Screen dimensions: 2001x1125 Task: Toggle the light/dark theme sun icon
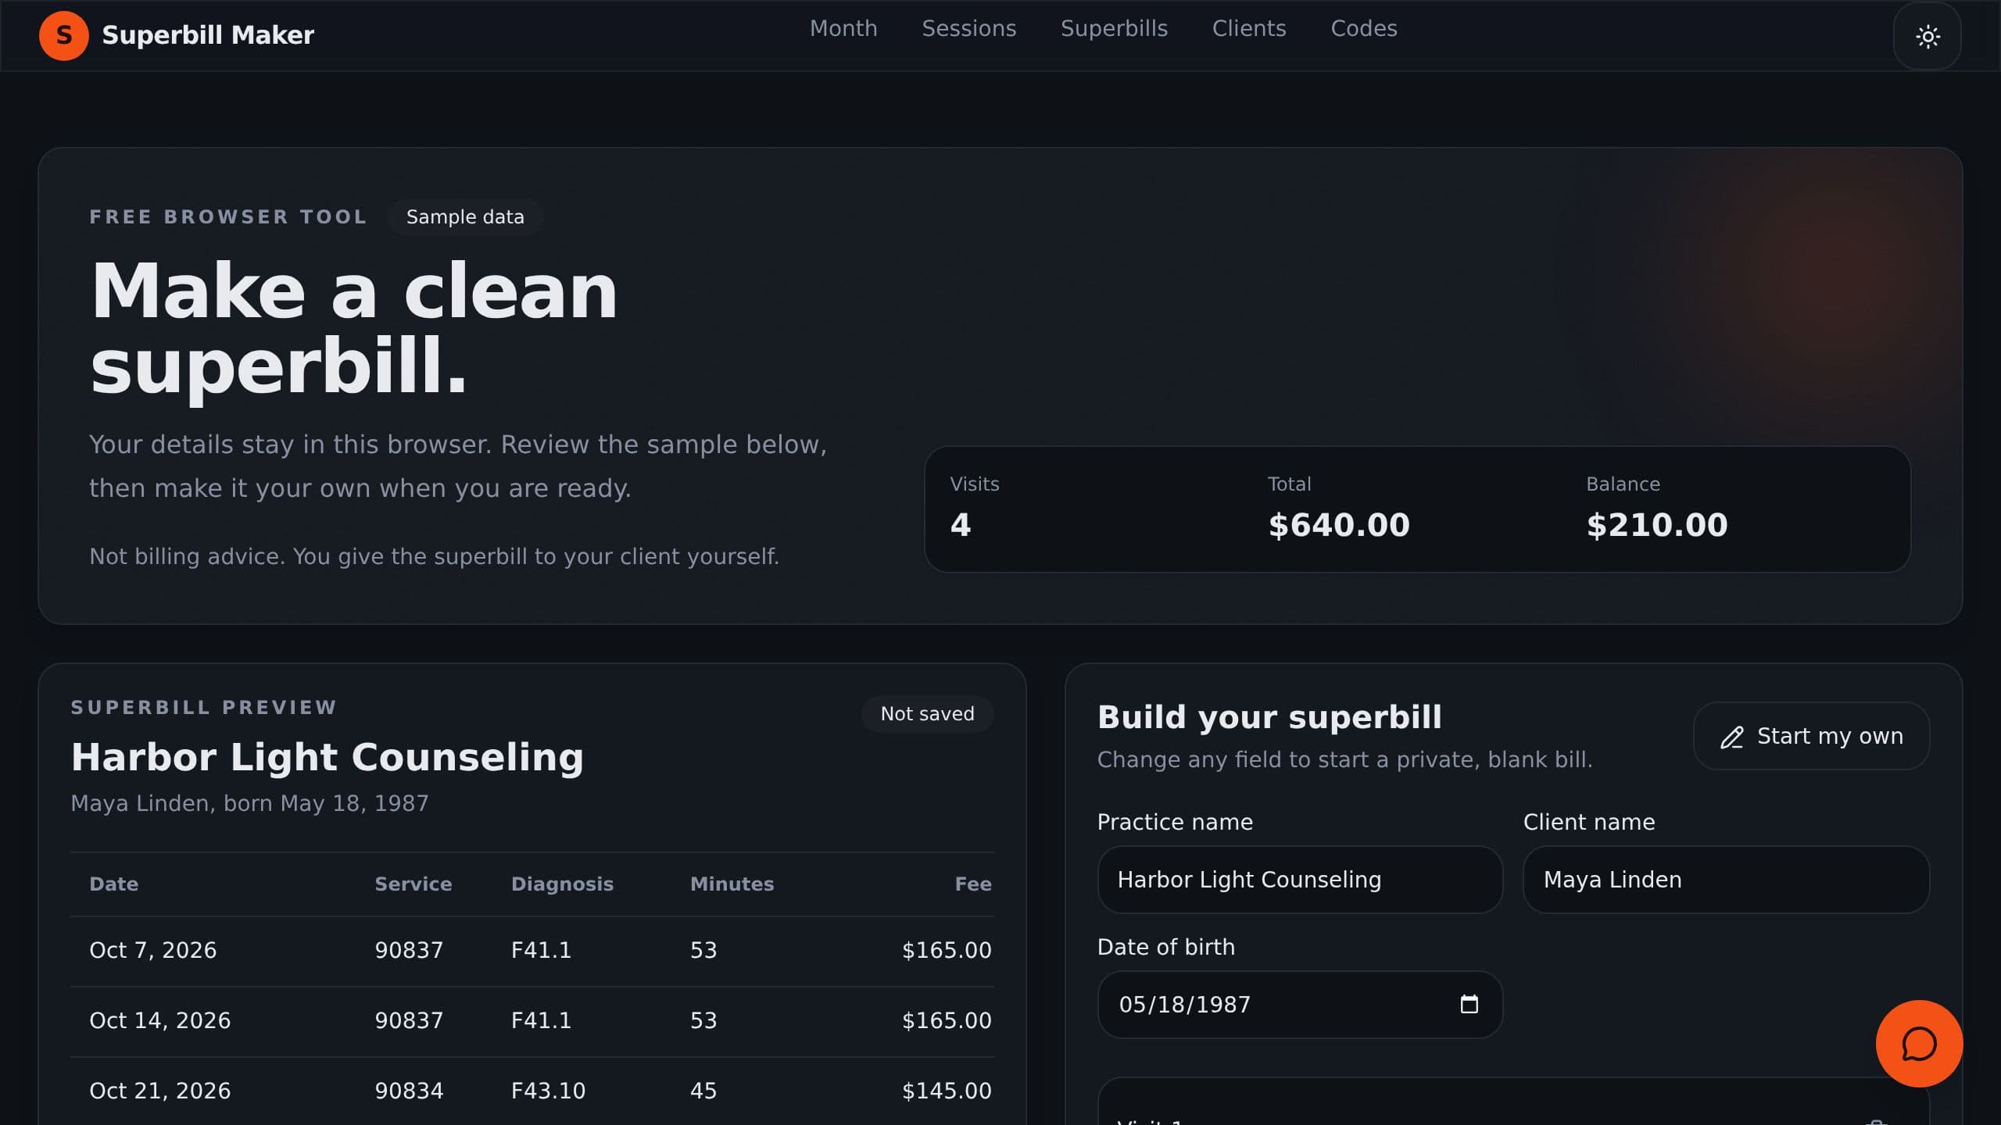coord(1928,36)
